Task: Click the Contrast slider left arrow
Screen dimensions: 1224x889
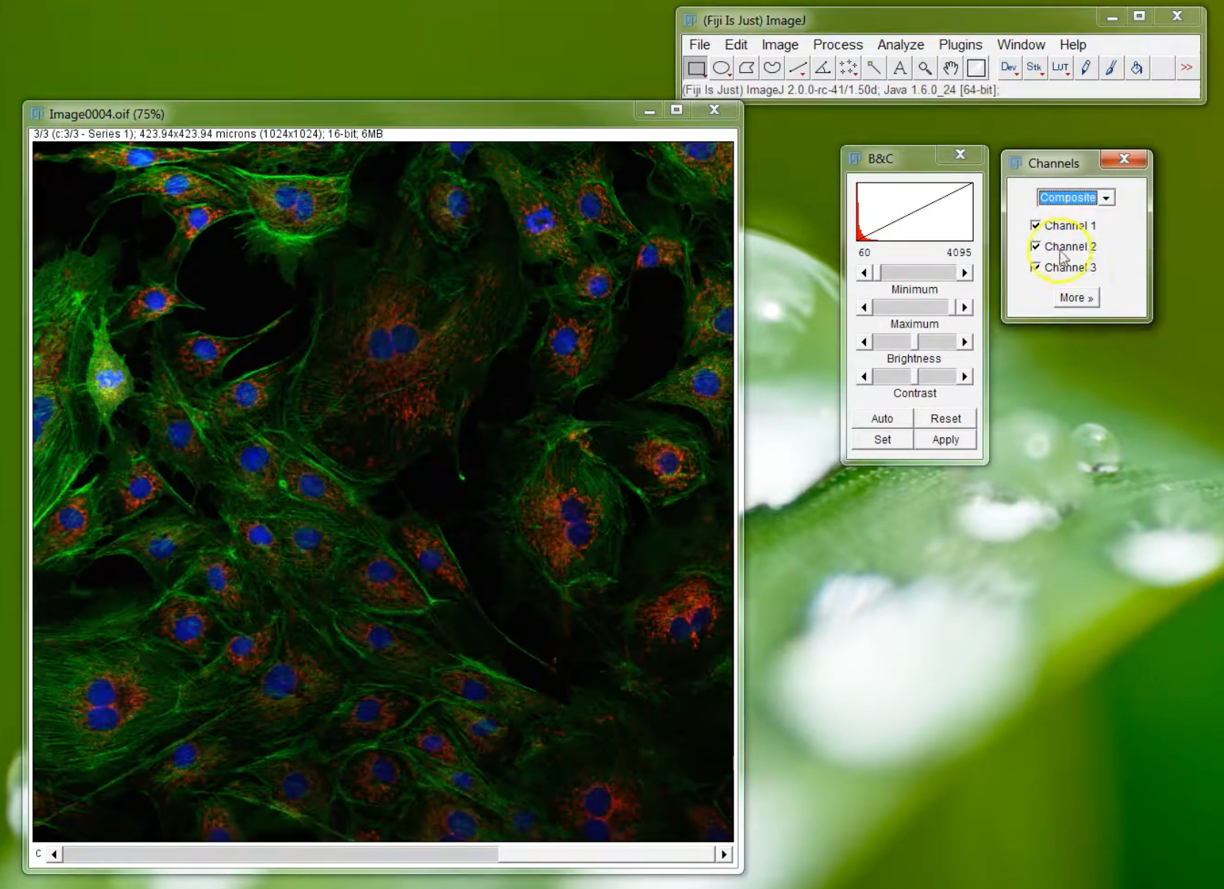Action: 865,377
